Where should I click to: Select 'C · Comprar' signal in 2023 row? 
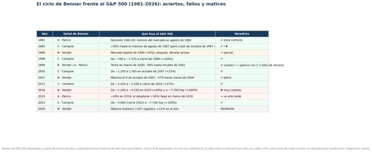(x=76, y=103)
